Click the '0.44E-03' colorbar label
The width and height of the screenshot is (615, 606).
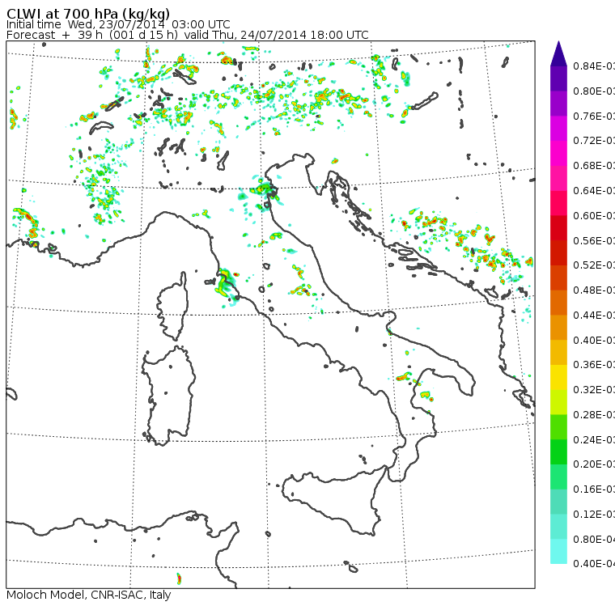594,316
